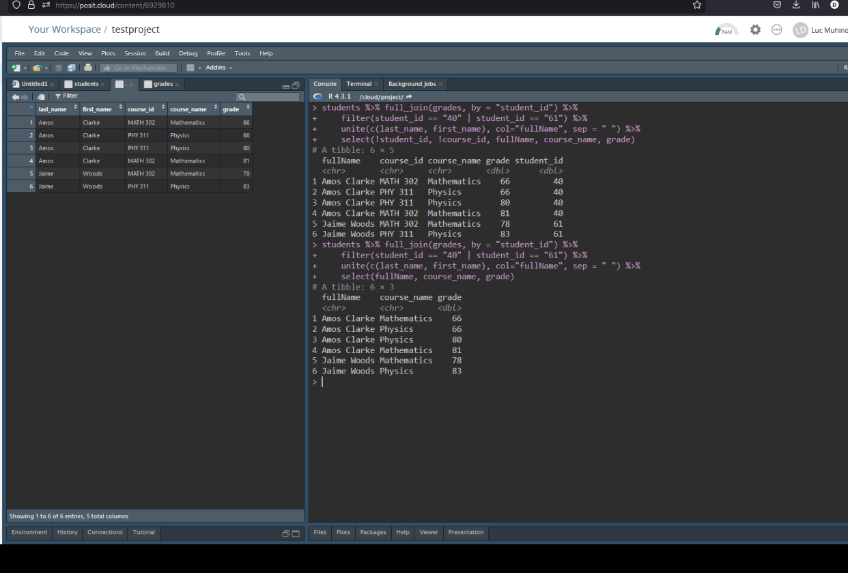Click the Save All documents icon

click(x=71, y=68)
